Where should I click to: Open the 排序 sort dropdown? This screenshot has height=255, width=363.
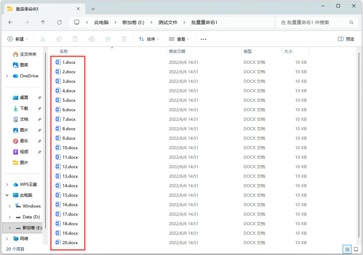149,39
